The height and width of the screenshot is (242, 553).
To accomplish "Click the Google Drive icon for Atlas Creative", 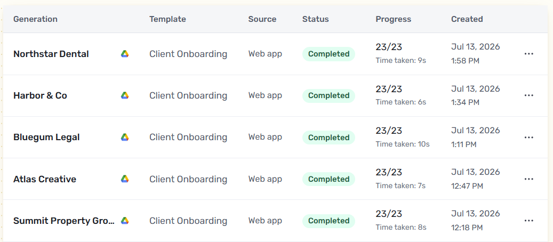I will (125, 179).
